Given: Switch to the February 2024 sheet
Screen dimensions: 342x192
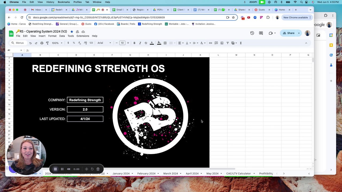Looking at the screenshot, I should [146, 174].
